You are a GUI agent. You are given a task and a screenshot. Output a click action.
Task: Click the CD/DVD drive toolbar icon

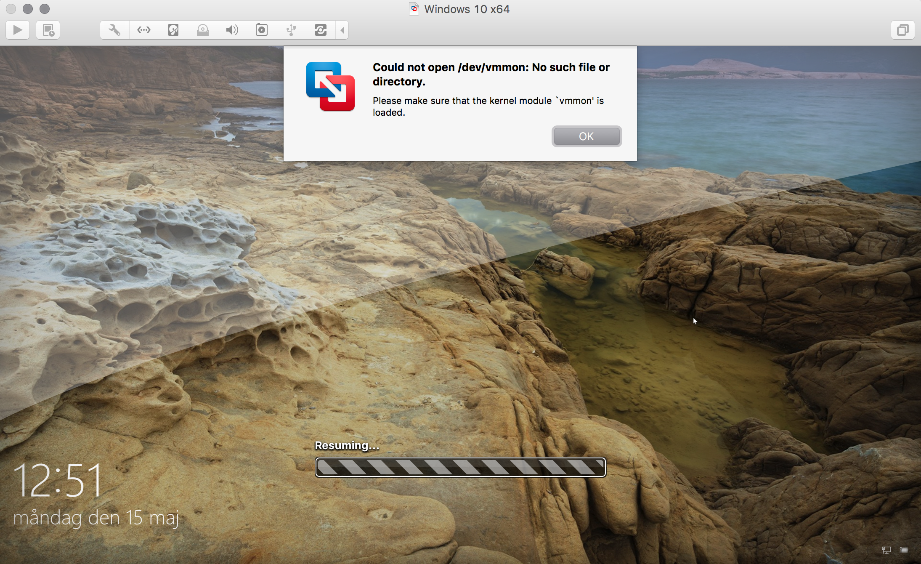pos(203,30)
